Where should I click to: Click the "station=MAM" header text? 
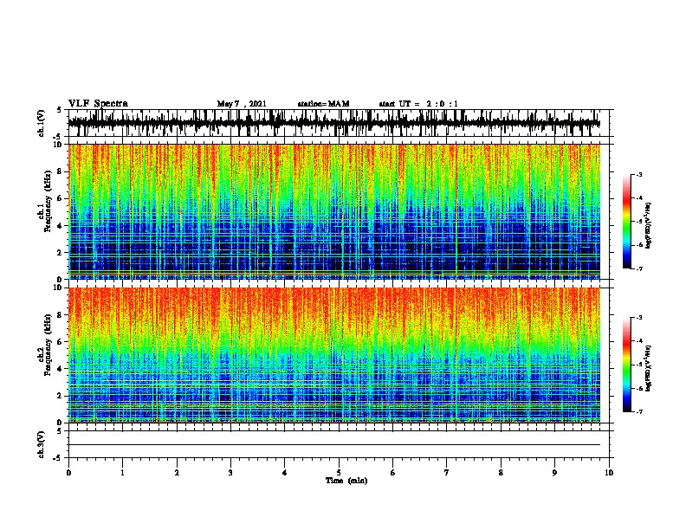coord(324,104)
